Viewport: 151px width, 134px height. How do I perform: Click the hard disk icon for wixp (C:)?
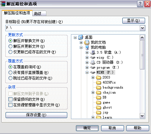(93, 57)
